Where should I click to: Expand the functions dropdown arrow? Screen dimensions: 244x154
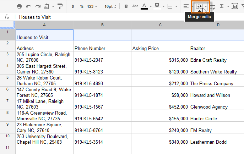pyautogui.click(x=228, y=6)
